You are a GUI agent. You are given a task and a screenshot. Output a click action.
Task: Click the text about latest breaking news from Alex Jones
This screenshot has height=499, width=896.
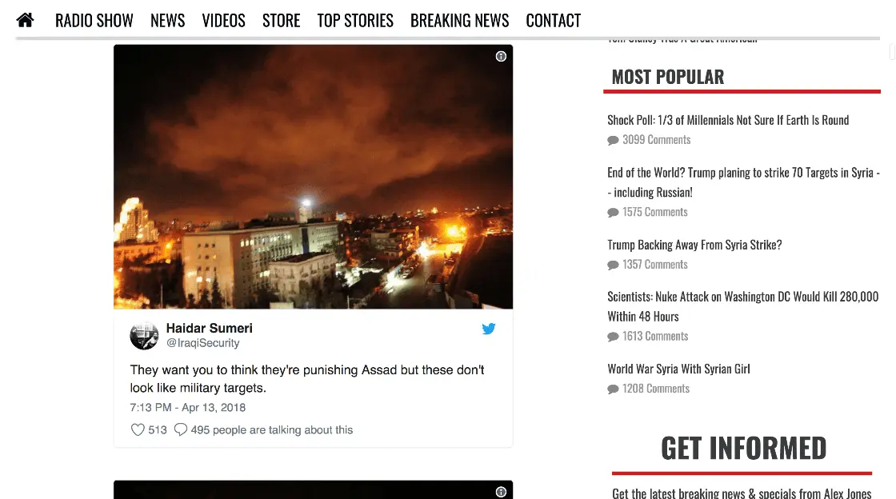point(742,493)
